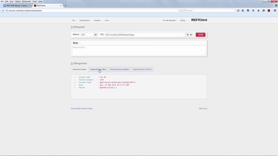
Task: Click the bookmark star icon in Firefox toolbar
Action: tap(238, 10)
